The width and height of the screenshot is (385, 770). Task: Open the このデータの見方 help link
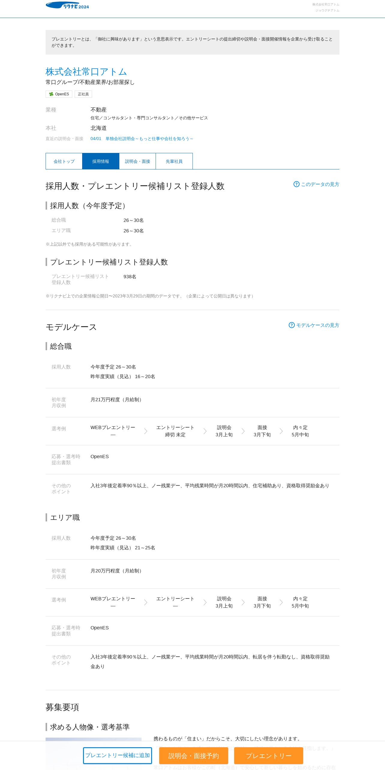coord(320,184)
